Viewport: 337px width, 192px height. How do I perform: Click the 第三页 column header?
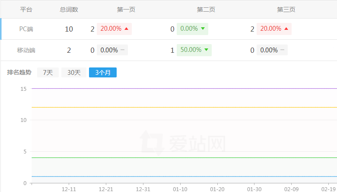(286, 10)
